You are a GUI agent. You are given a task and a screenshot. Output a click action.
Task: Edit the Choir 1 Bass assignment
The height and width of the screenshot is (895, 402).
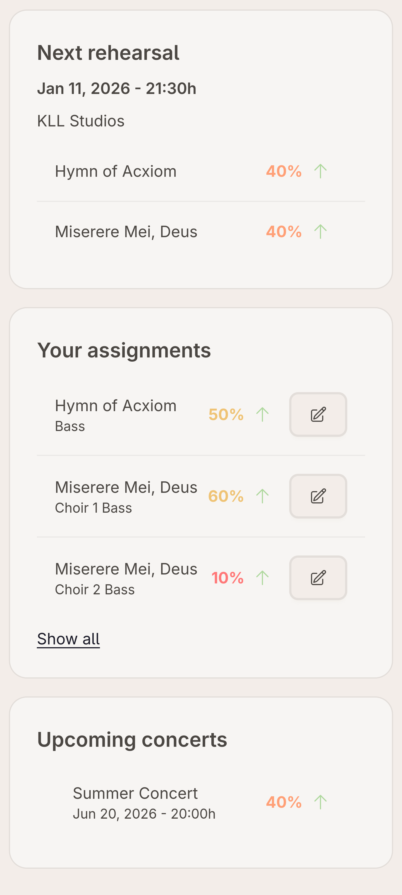click(x=318, y=496)
